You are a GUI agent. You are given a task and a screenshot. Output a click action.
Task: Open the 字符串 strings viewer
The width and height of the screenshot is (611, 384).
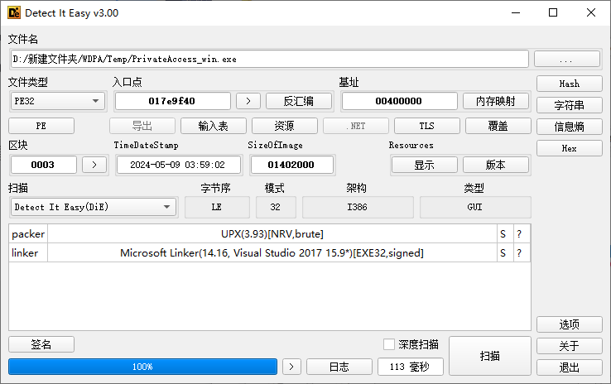coord(570,105)
